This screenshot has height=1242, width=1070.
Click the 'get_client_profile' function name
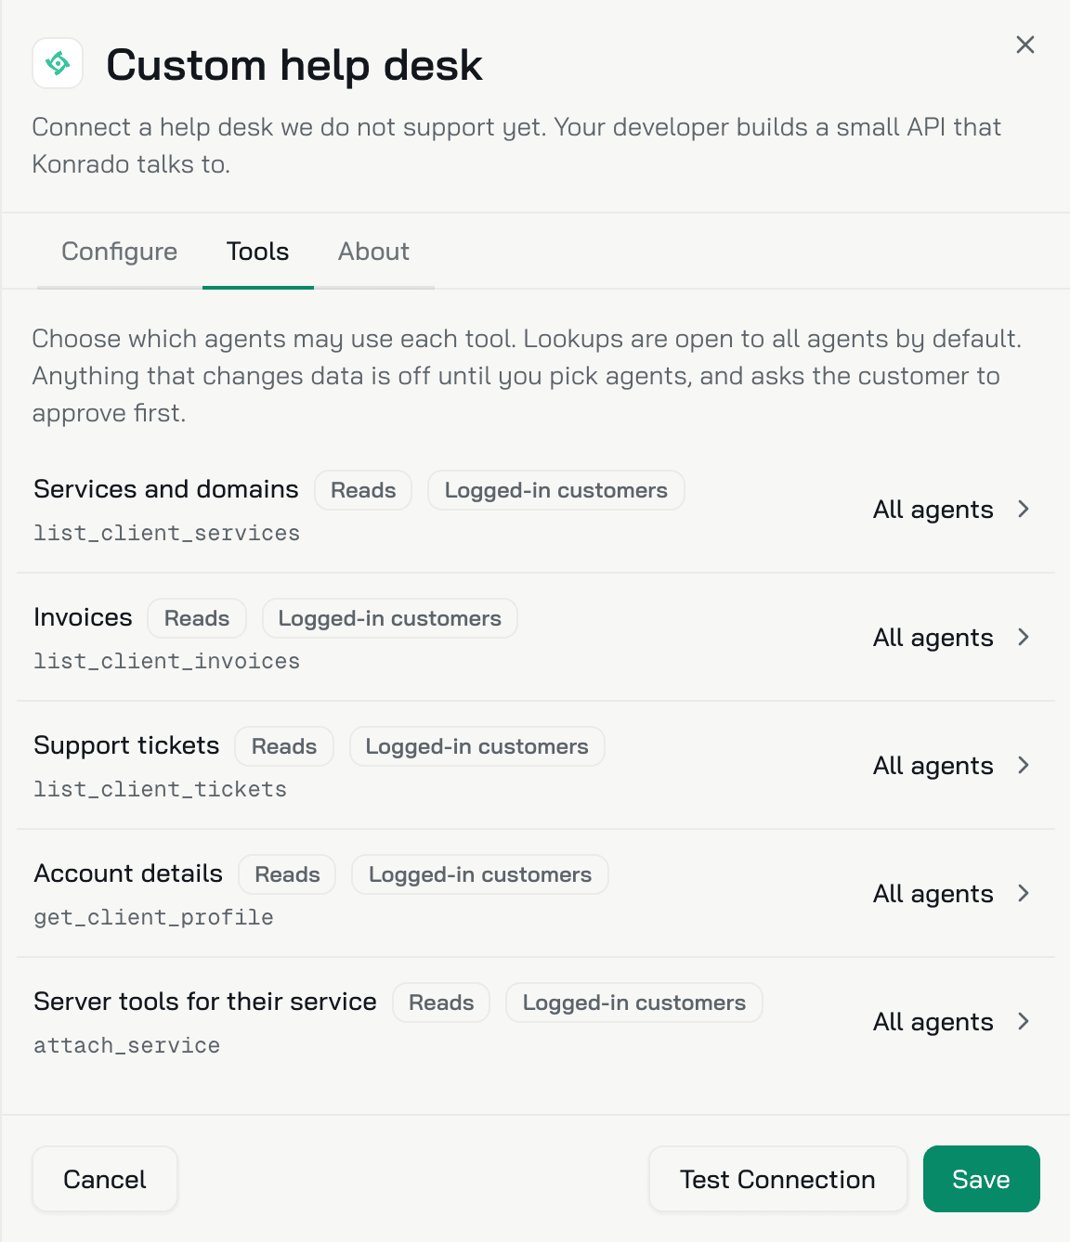point(154,917)
